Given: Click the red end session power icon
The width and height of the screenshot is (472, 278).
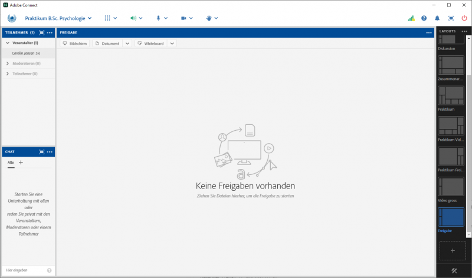Looking at the screenshot, I should click(x=464, y=18).
